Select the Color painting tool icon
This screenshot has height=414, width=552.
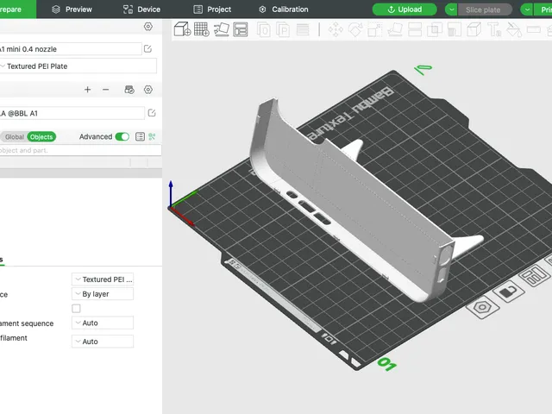(514, 29)
